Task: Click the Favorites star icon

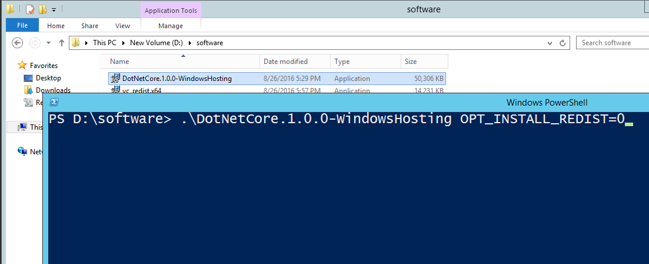Action: tap(22, 65)
